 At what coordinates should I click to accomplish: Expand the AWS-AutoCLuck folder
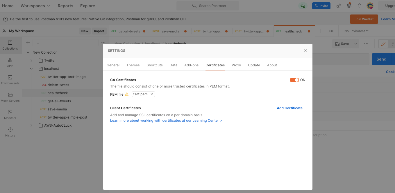[31, 125]
